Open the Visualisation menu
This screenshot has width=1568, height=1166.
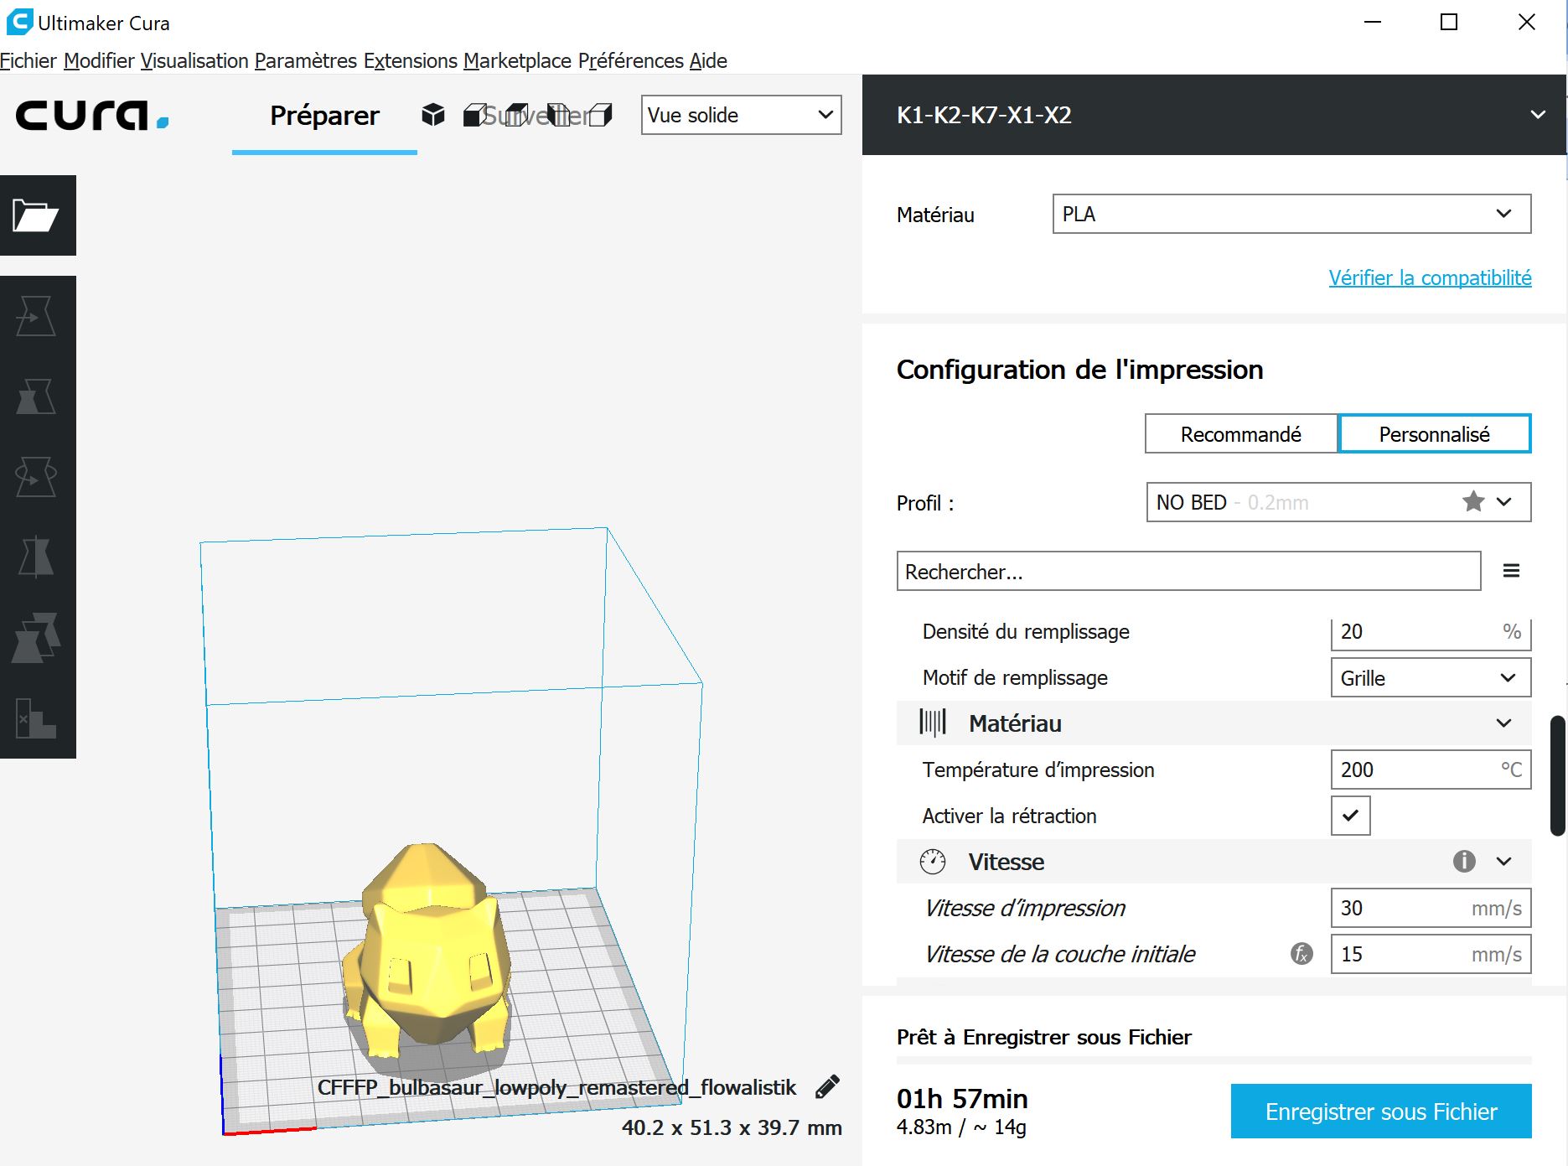pos(194,60)
